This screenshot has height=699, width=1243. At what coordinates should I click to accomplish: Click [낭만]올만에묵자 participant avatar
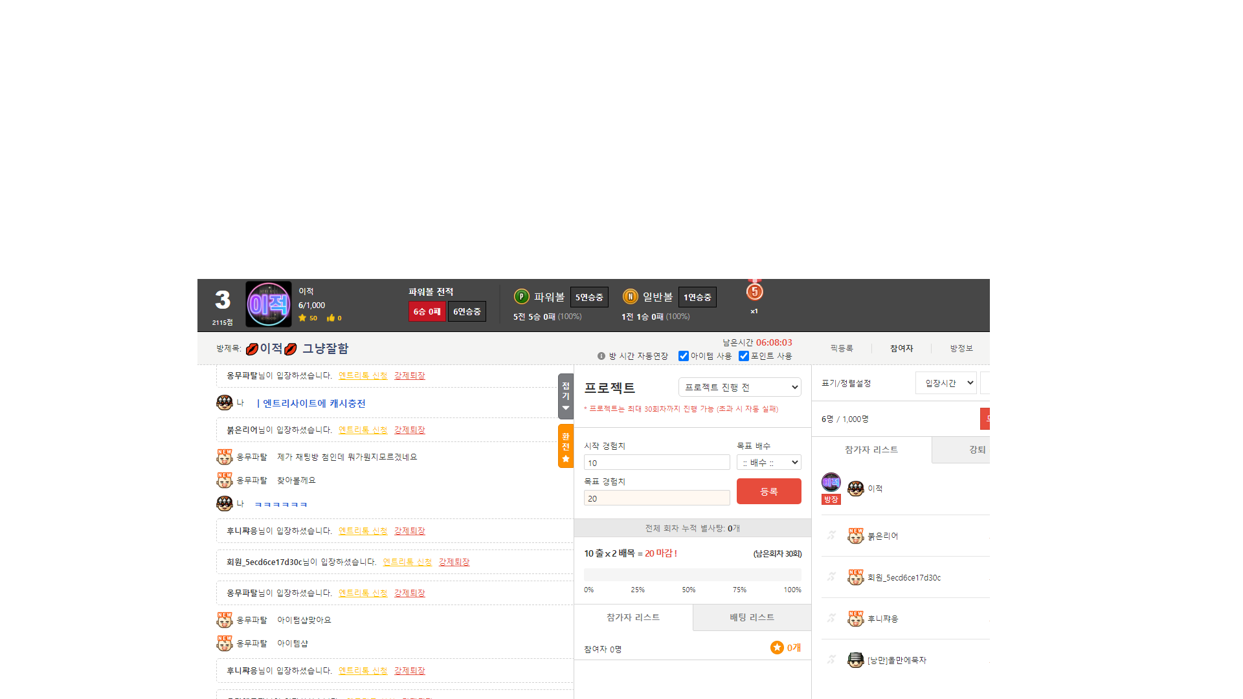(856, 660)
